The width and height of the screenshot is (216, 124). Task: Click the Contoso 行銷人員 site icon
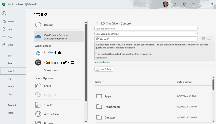38,62
